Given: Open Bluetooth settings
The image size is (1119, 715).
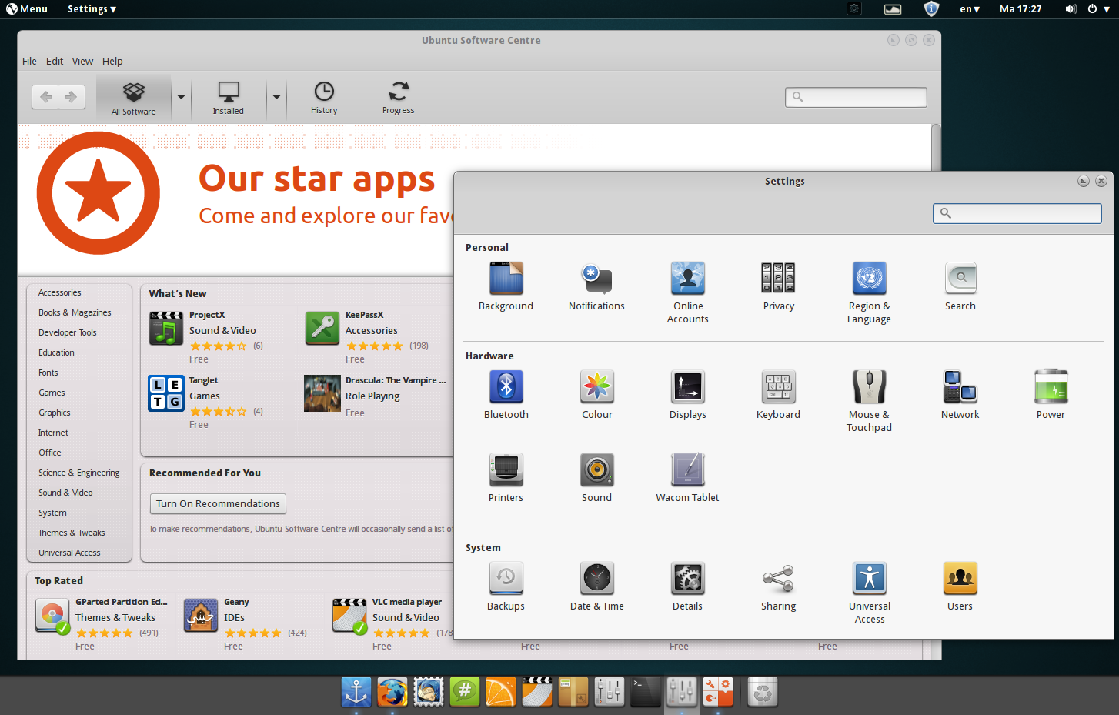Looking at the screenshot, I should pyautogui.click(x=506, y=395).
